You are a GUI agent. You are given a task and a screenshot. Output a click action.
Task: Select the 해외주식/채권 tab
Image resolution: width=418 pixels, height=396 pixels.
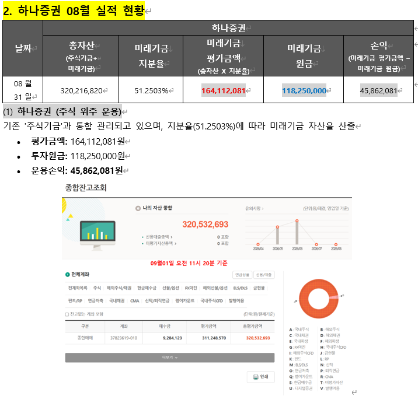[x=119, y=288]
